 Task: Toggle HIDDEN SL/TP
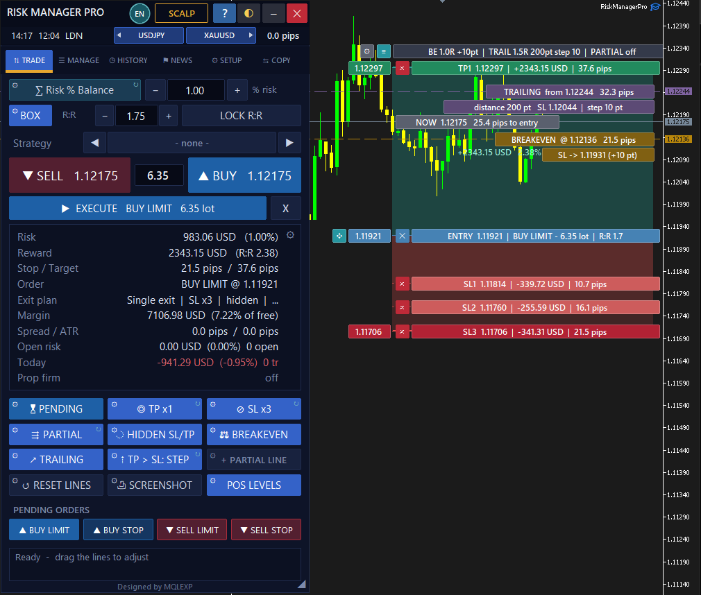tap(155, 435)
